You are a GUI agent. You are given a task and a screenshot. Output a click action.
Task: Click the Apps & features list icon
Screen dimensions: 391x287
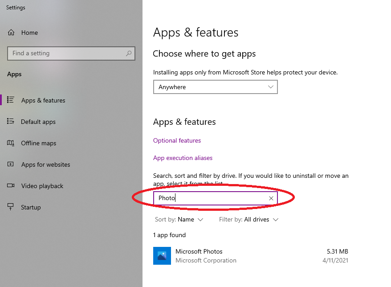[x=11, y=100]
